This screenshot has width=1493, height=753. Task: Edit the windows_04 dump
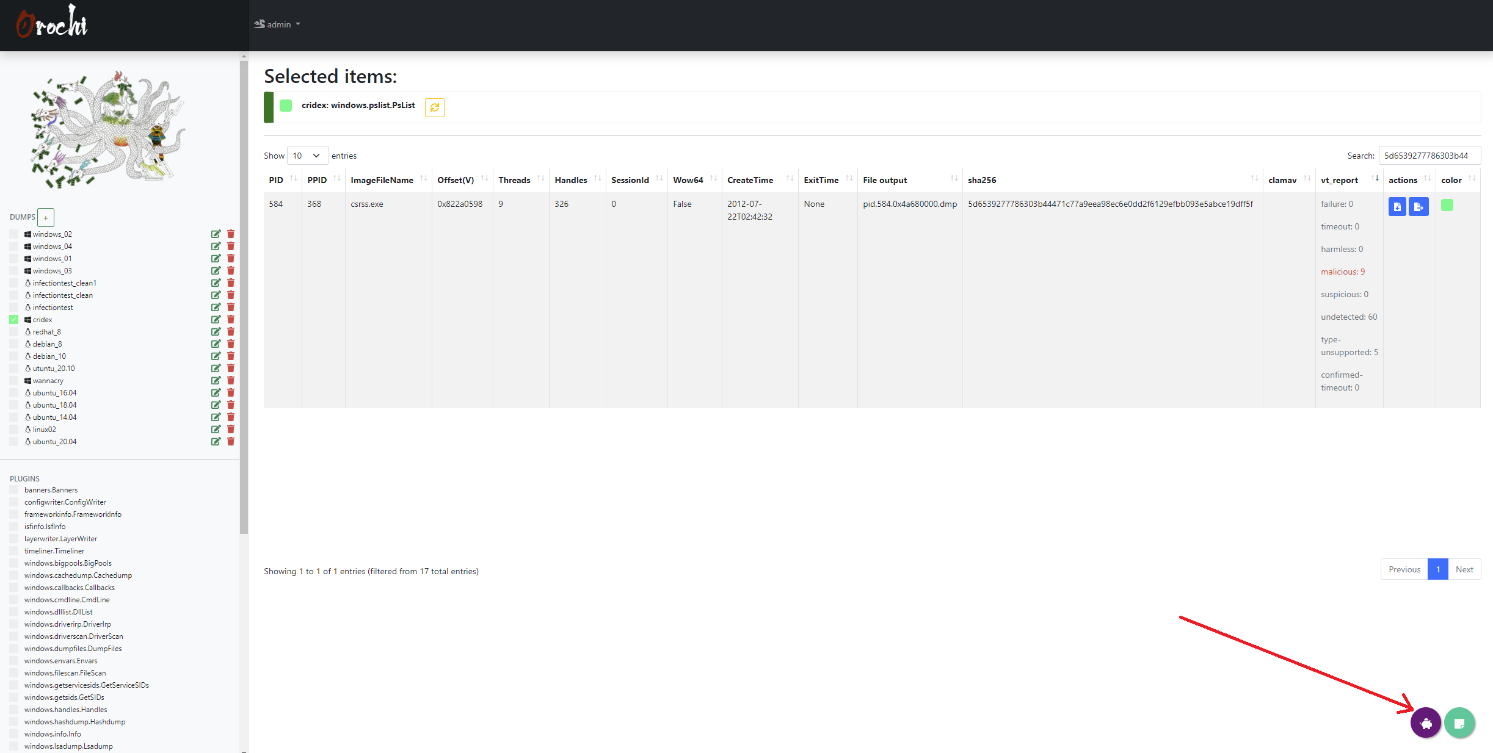pos(216,247)
